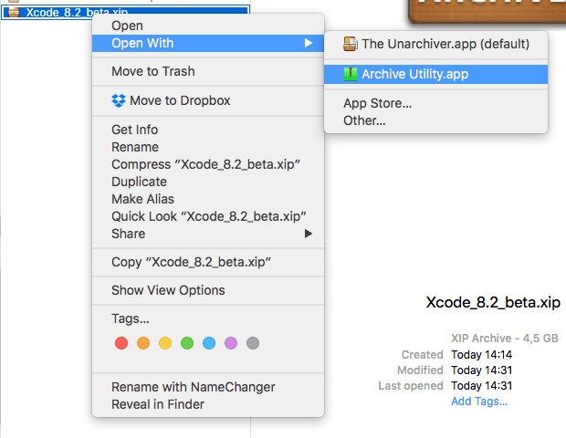Viewport: 566px width, 438px height.
Task: Apply the yellow tag color
Action: tap(165, 343)
